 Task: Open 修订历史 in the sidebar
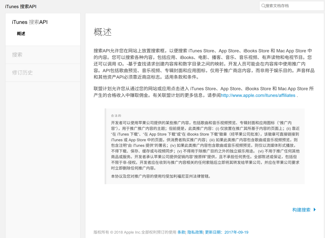pyautogui.click(x=23, y=72)
